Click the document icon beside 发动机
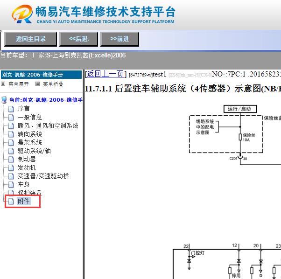 (x=11, y=168)
